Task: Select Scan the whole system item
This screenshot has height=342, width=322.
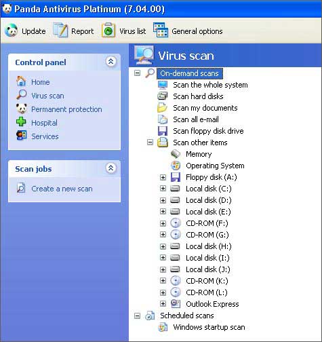Action: point(210,85)
